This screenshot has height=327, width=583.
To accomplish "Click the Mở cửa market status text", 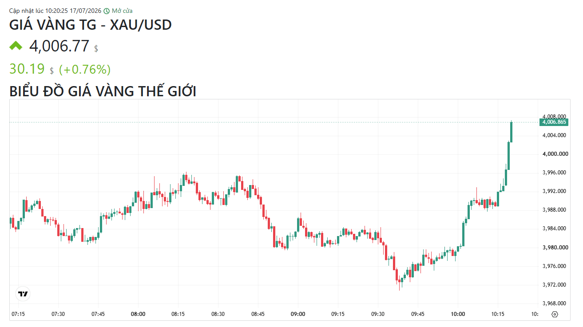I will [122, 11].
